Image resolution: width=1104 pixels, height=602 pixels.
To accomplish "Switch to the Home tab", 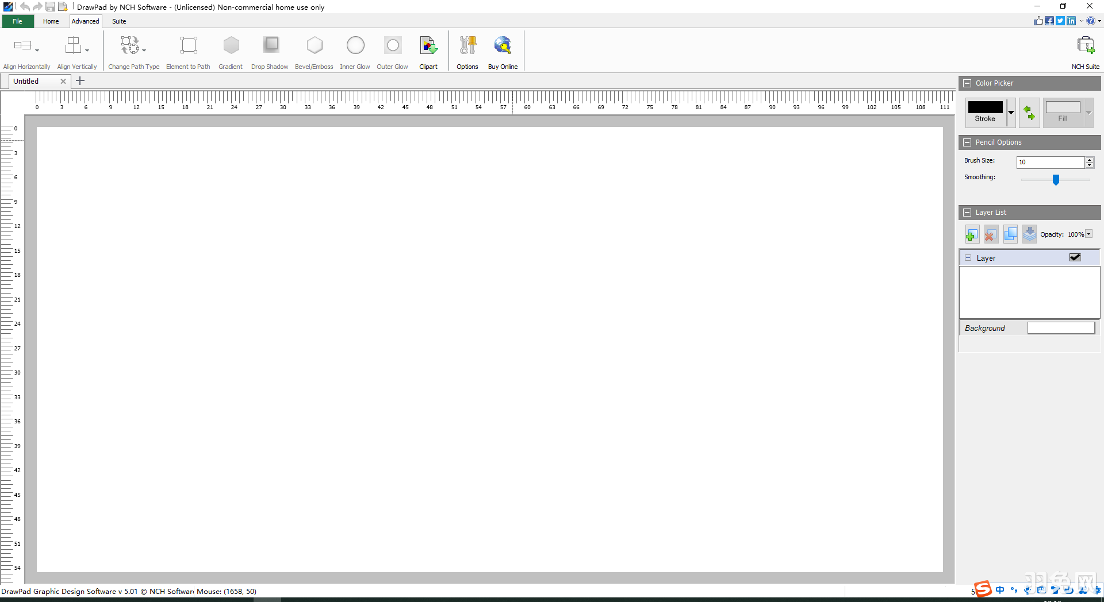I will tap(51, 21).
